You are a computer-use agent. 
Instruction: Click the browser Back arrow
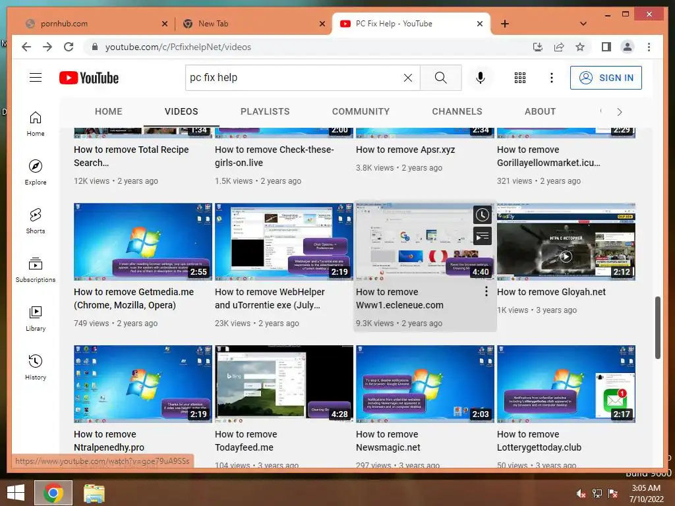tap(26, 47)
